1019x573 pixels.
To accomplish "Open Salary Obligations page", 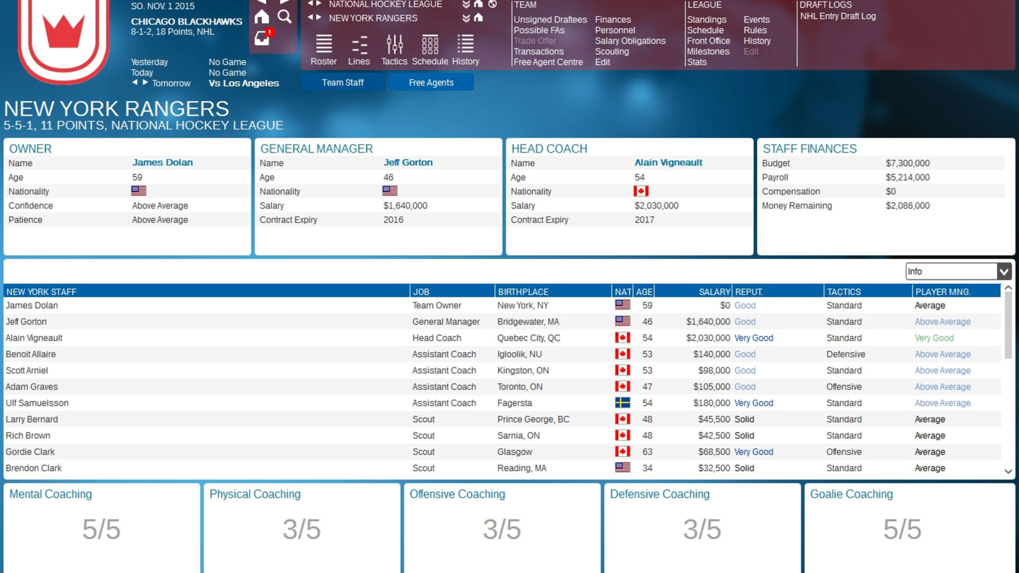I will [630, 41].
